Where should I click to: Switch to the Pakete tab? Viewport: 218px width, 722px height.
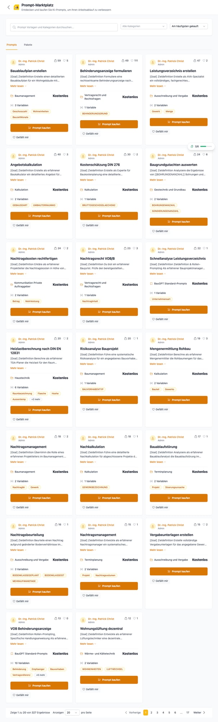(28, 45)
